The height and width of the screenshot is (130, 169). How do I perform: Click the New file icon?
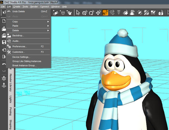click(x=4, y=21)
